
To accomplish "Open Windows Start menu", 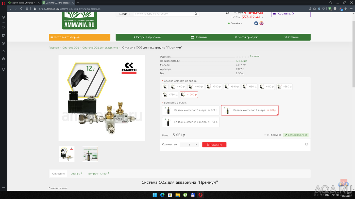I will pyautogui.click(x=155, y=195).
